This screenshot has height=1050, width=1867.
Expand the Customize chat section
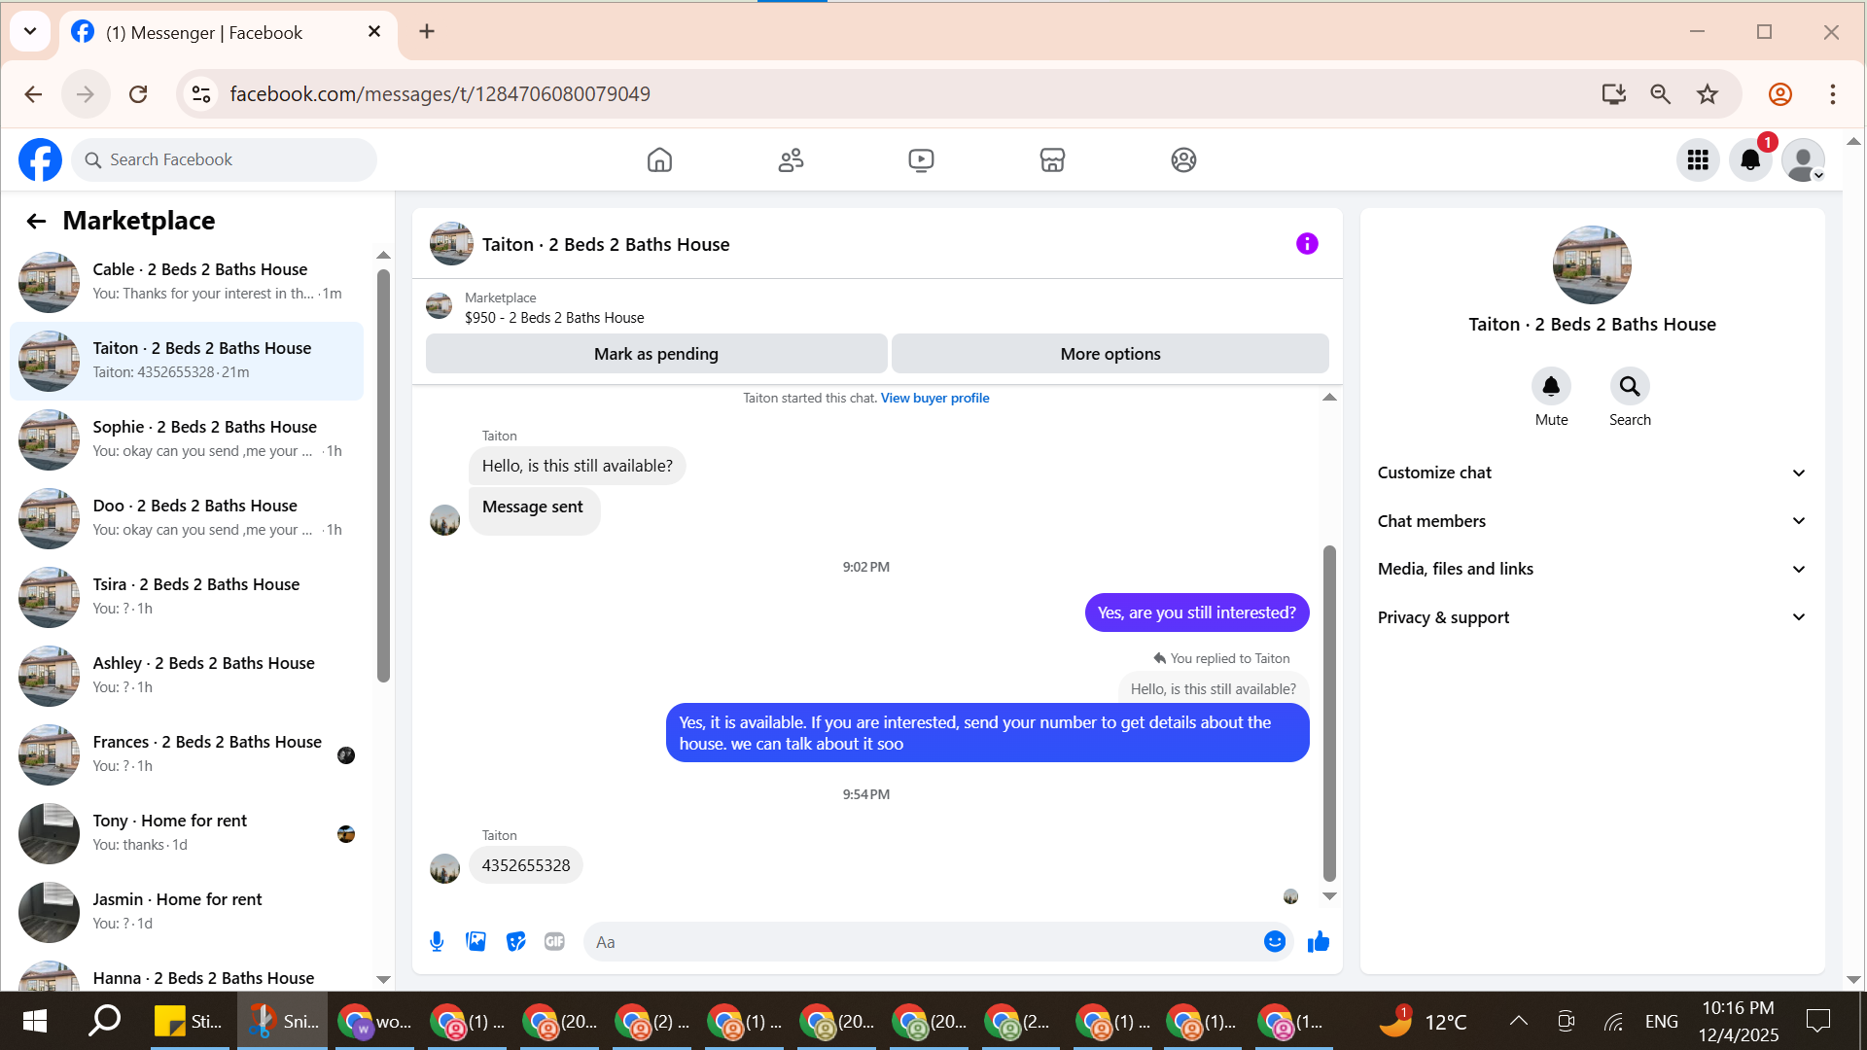[x=1591, y=472]
